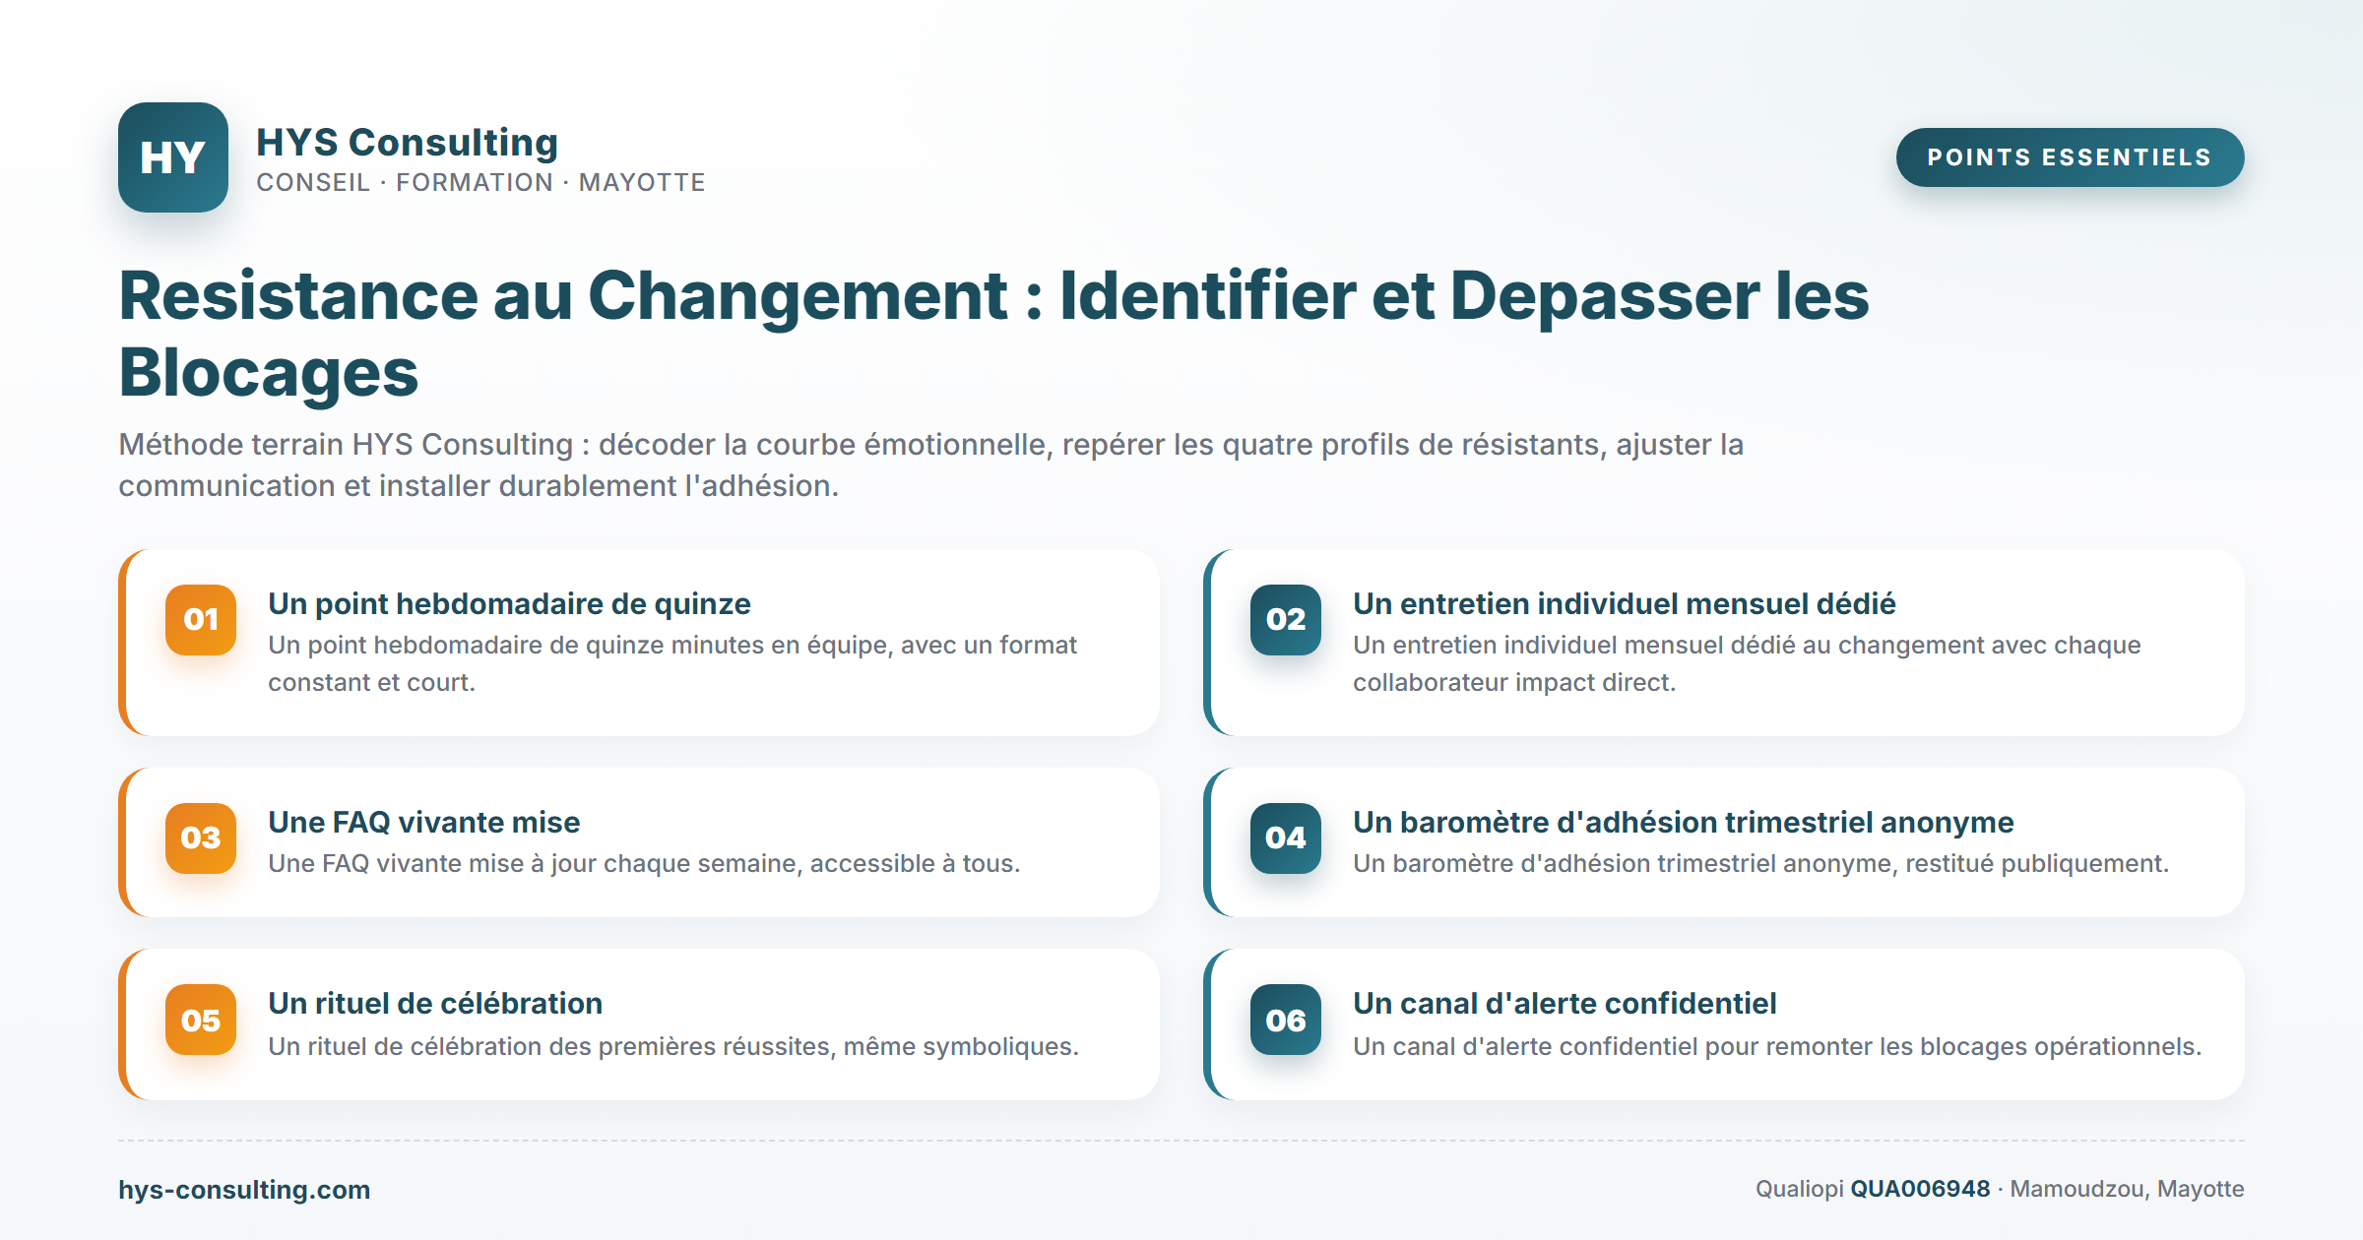Select heading Un canal d'alerte confidentiel
Image resolution: width=2363 pixels, height=1240 pixels.
(x=1565, y=1003)
